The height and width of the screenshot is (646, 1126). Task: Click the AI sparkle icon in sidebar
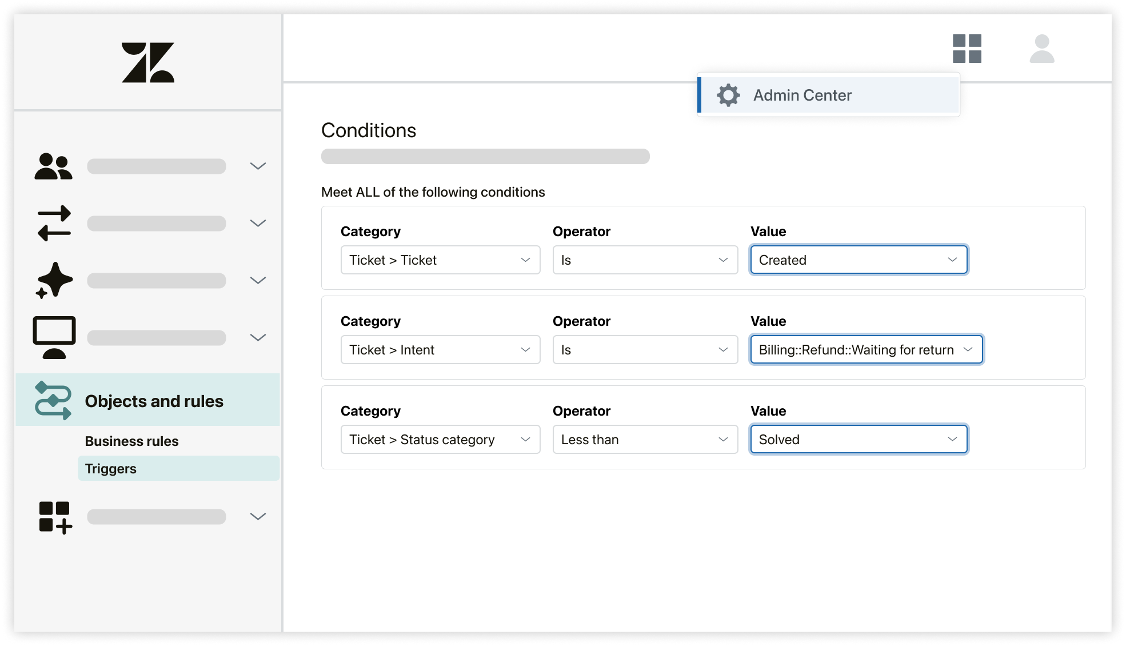coord(54,280)
